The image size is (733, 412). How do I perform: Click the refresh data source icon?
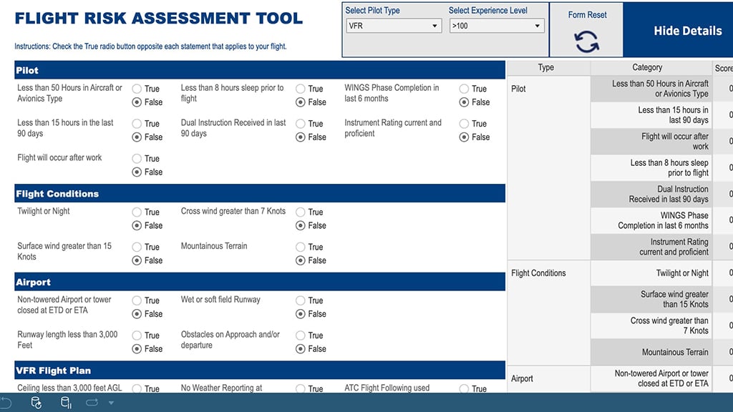point(37,403)
